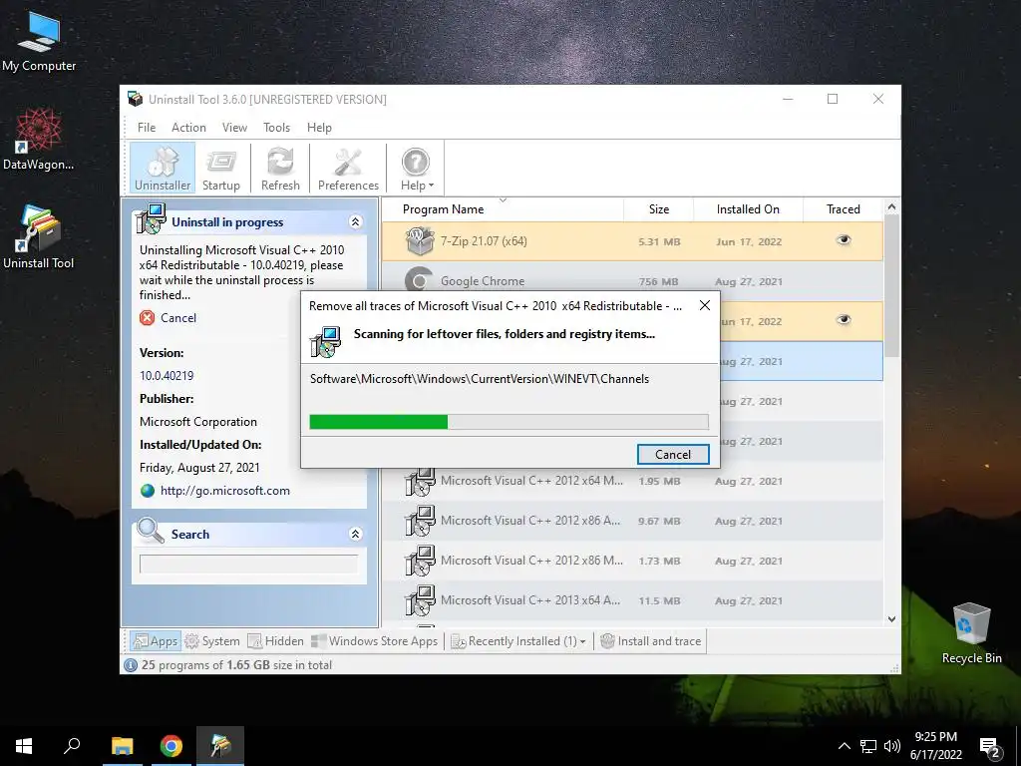Switch to the Apps filter tab

(x=155, y=641)
